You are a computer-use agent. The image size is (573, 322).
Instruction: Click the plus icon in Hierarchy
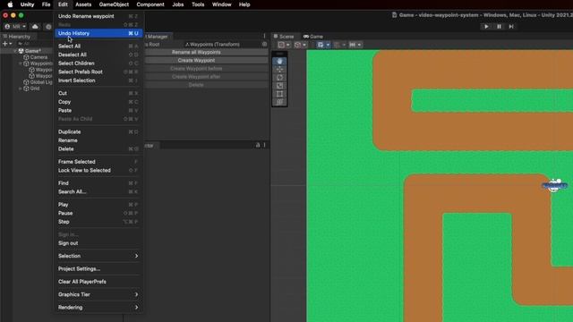pos(5,44)
